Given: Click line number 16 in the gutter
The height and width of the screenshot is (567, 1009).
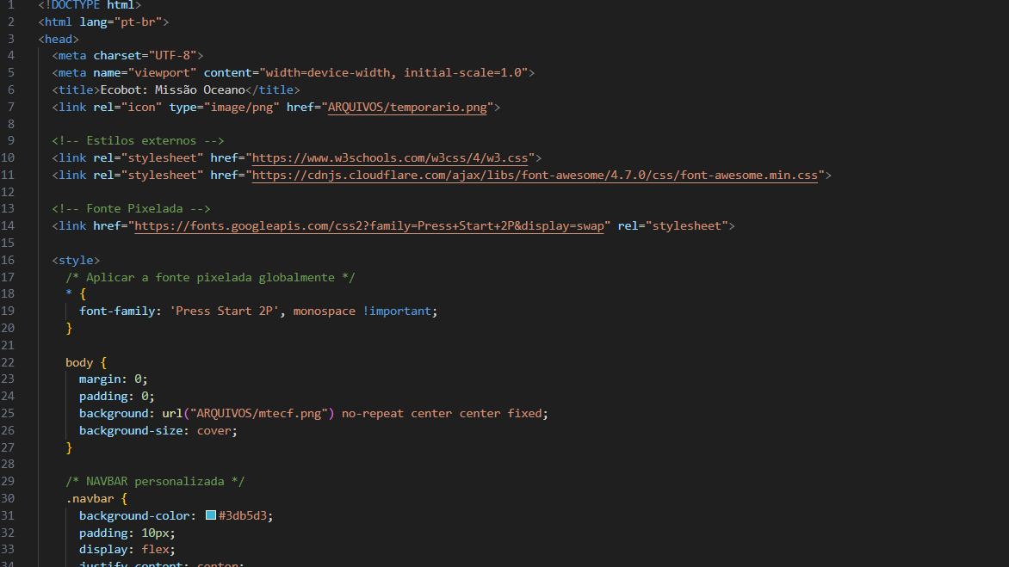Looking at the screenshot, I should coord(9,260).
